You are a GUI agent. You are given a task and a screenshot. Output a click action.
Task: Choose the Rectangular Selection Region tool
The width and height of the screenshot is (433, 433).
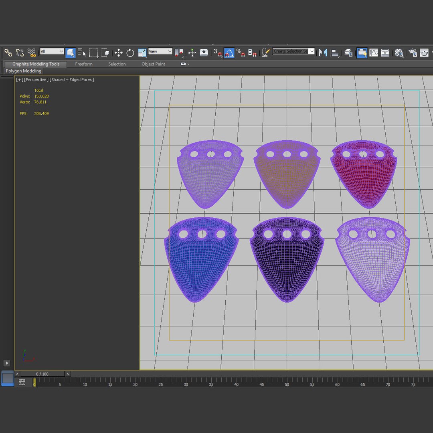pos(93,53)
